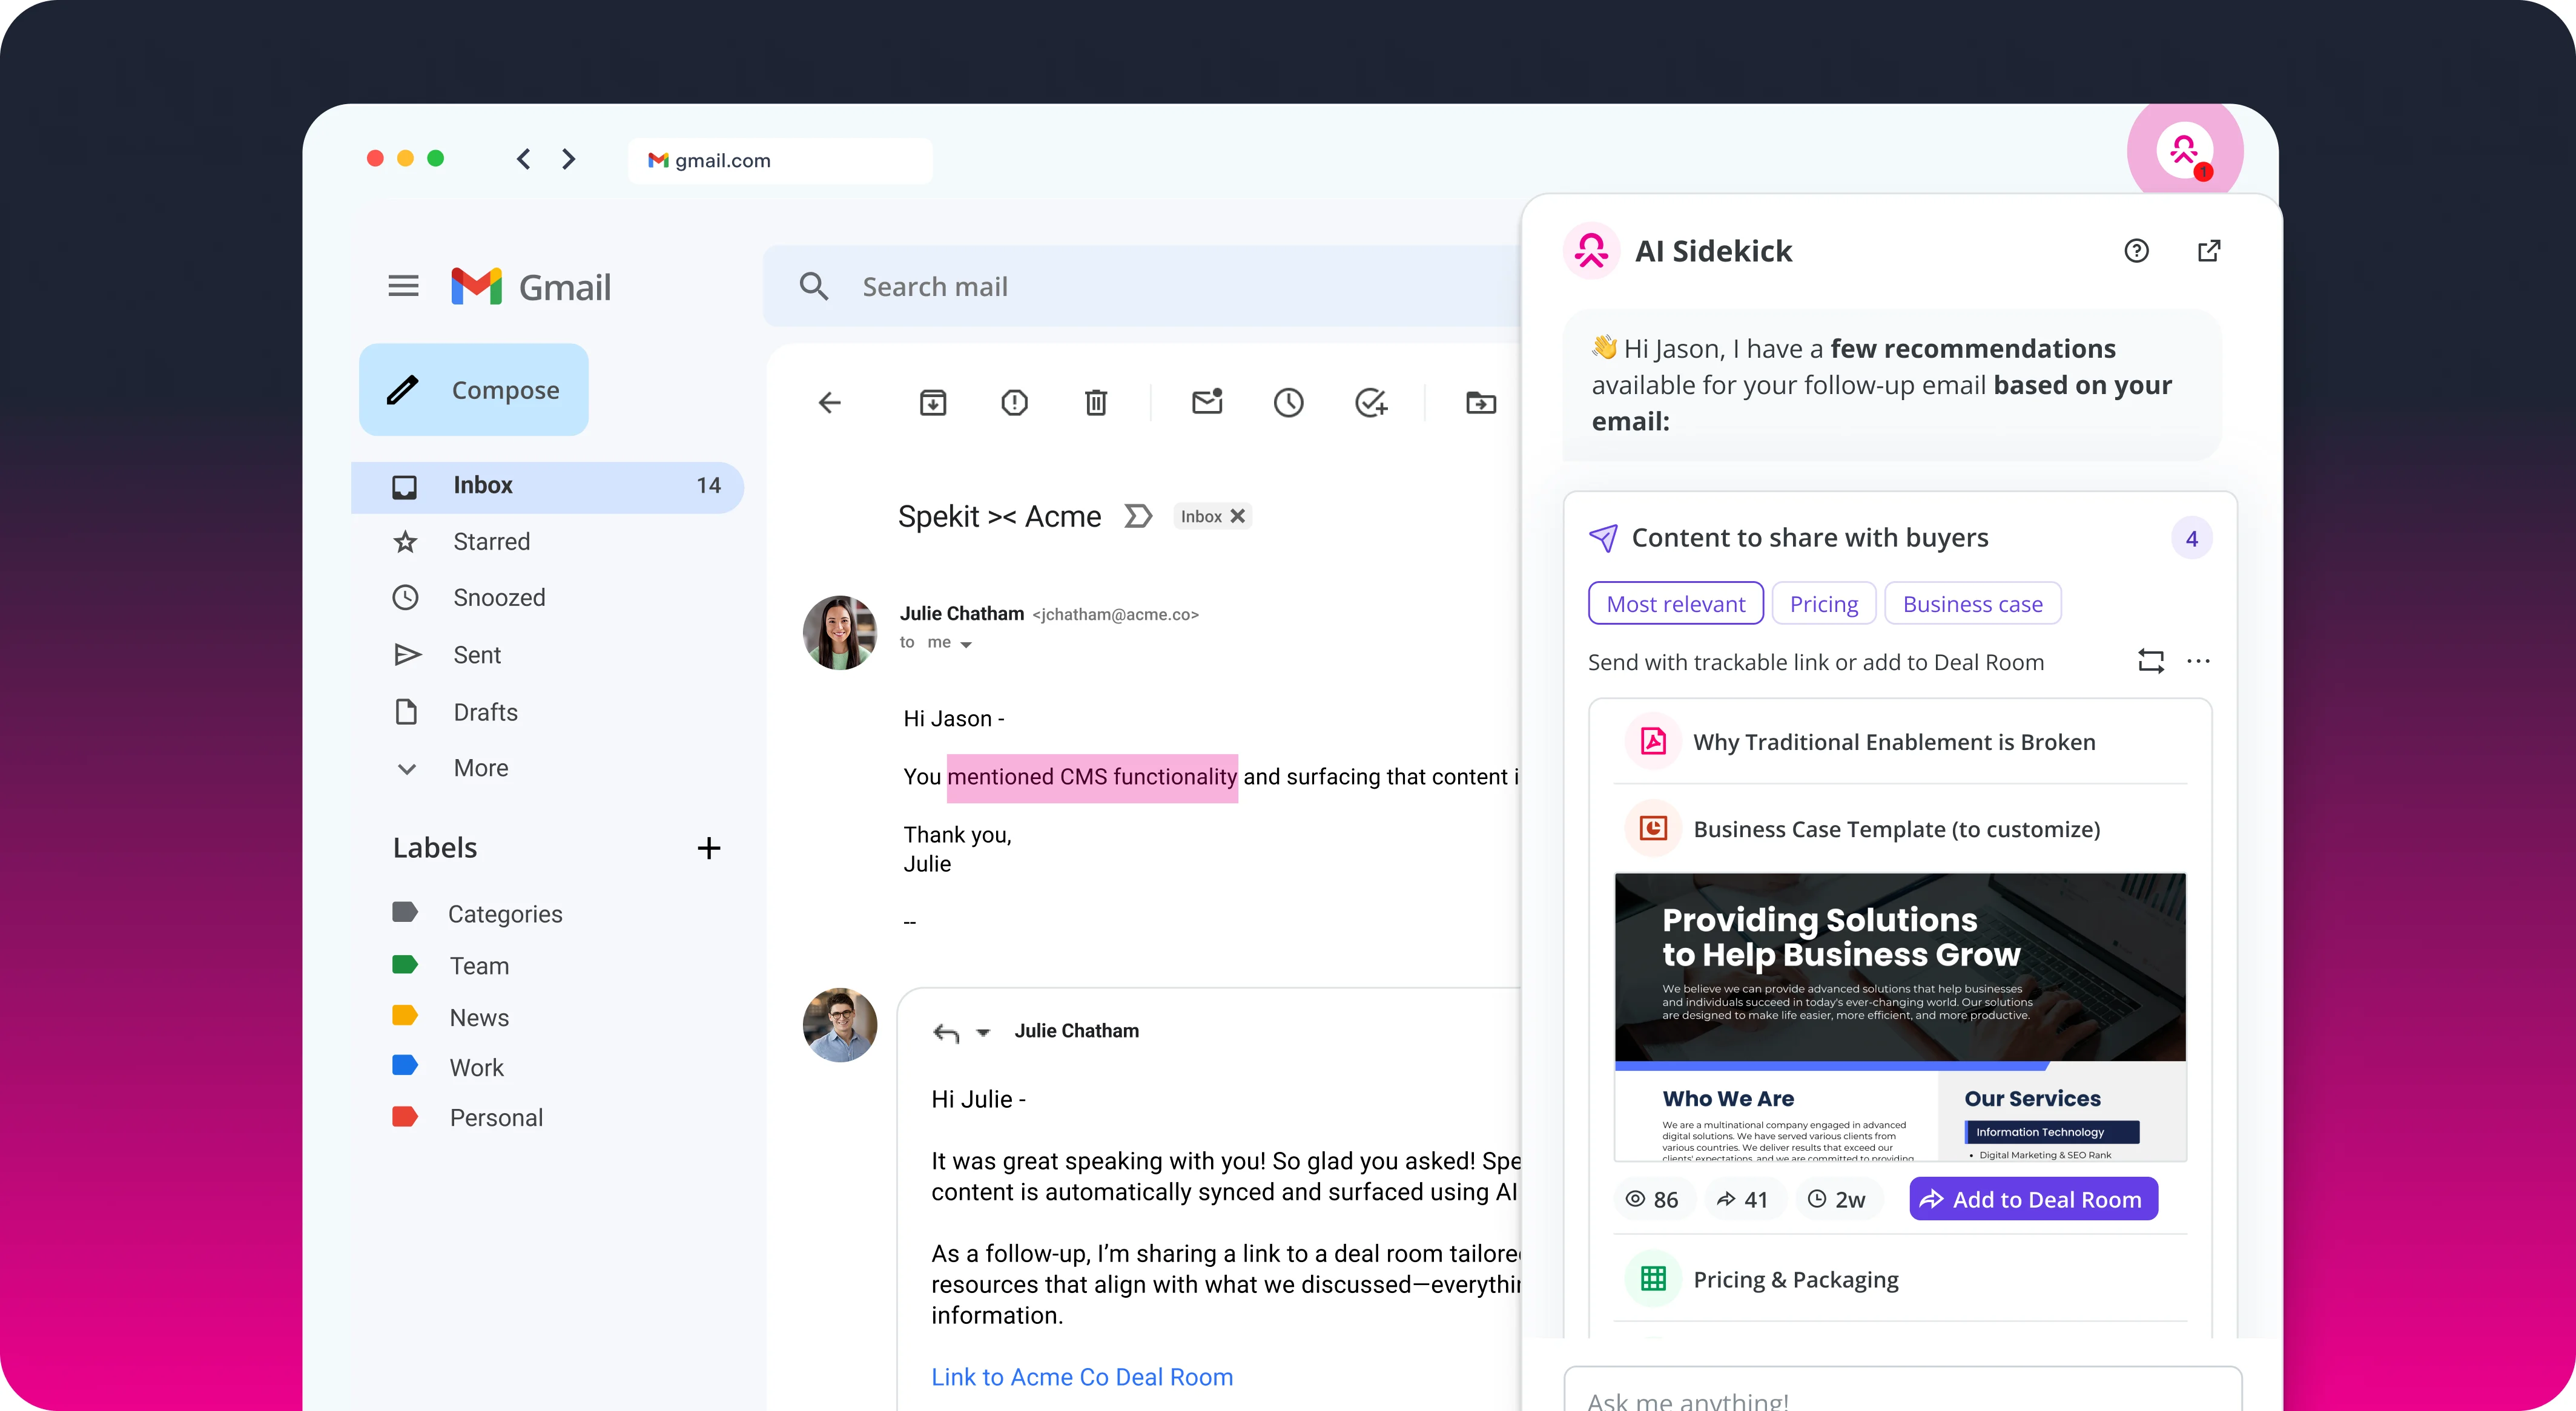Click the Move to folder icon
The image size is (2576, 1411).
(1481, 403)
